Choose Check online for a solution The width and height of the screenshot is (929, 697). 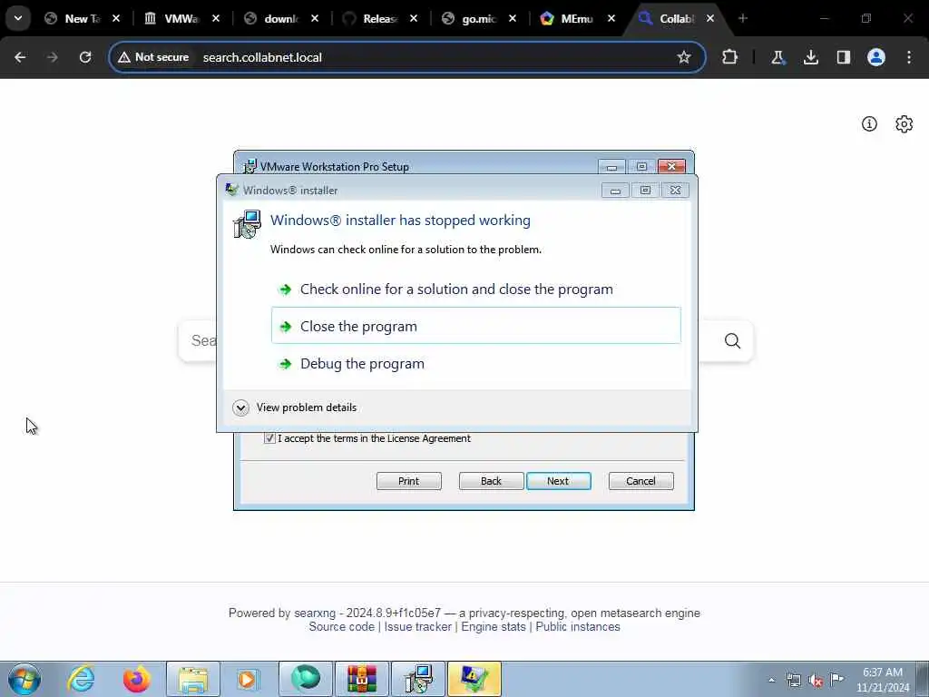coord(475,290)
